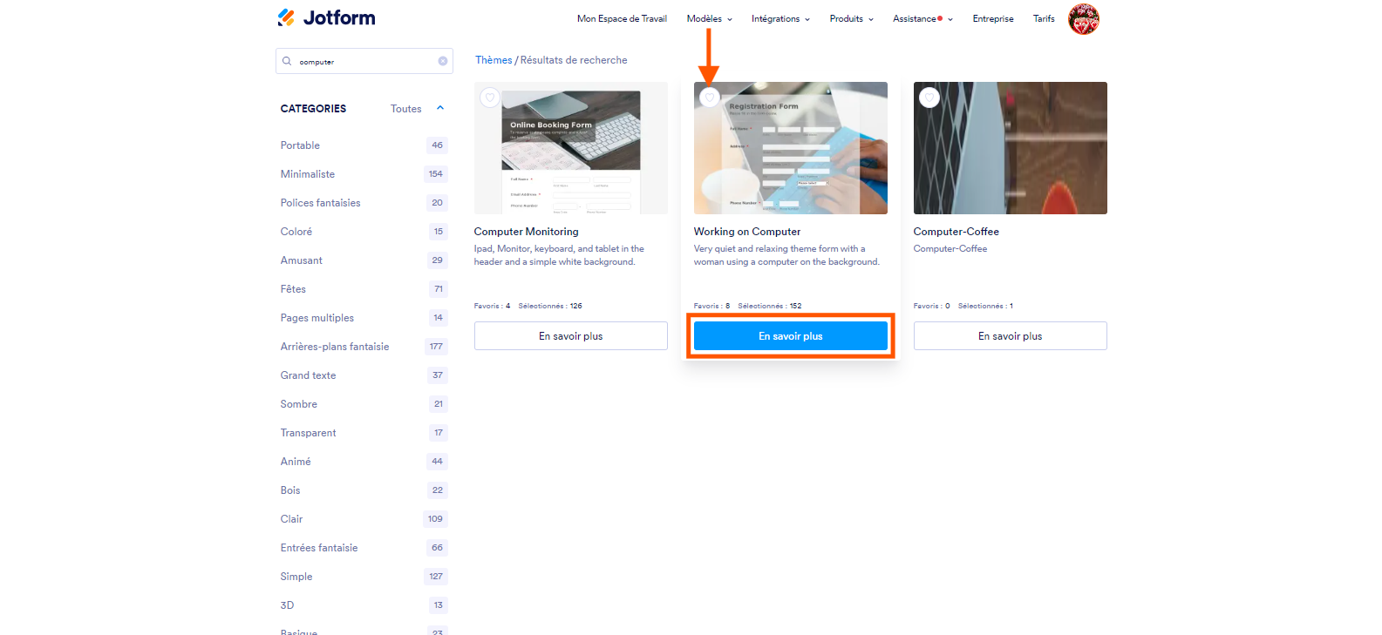Click the 177 count badge beside Arrières-plans fantaisie
Image resolution: width=1382 pixels, height=635 pixels.
click(436, 347)
